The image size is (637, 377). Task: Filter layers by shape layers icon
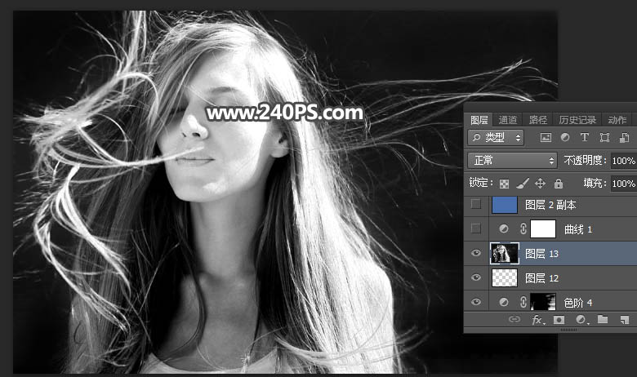604,138
